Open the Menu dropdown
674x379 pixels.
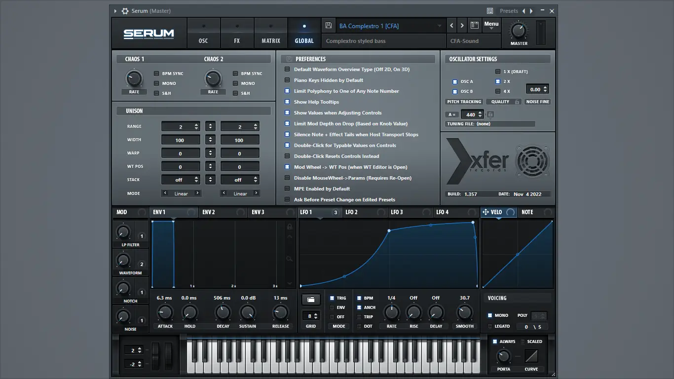pyautogui.click(x=491, y=26)
